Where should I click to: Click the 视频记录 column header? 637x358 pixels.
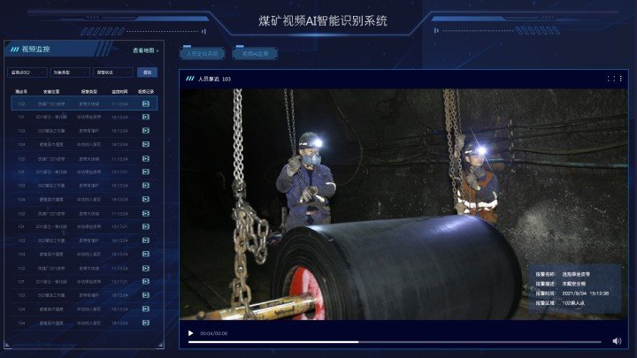pos(146,91)
